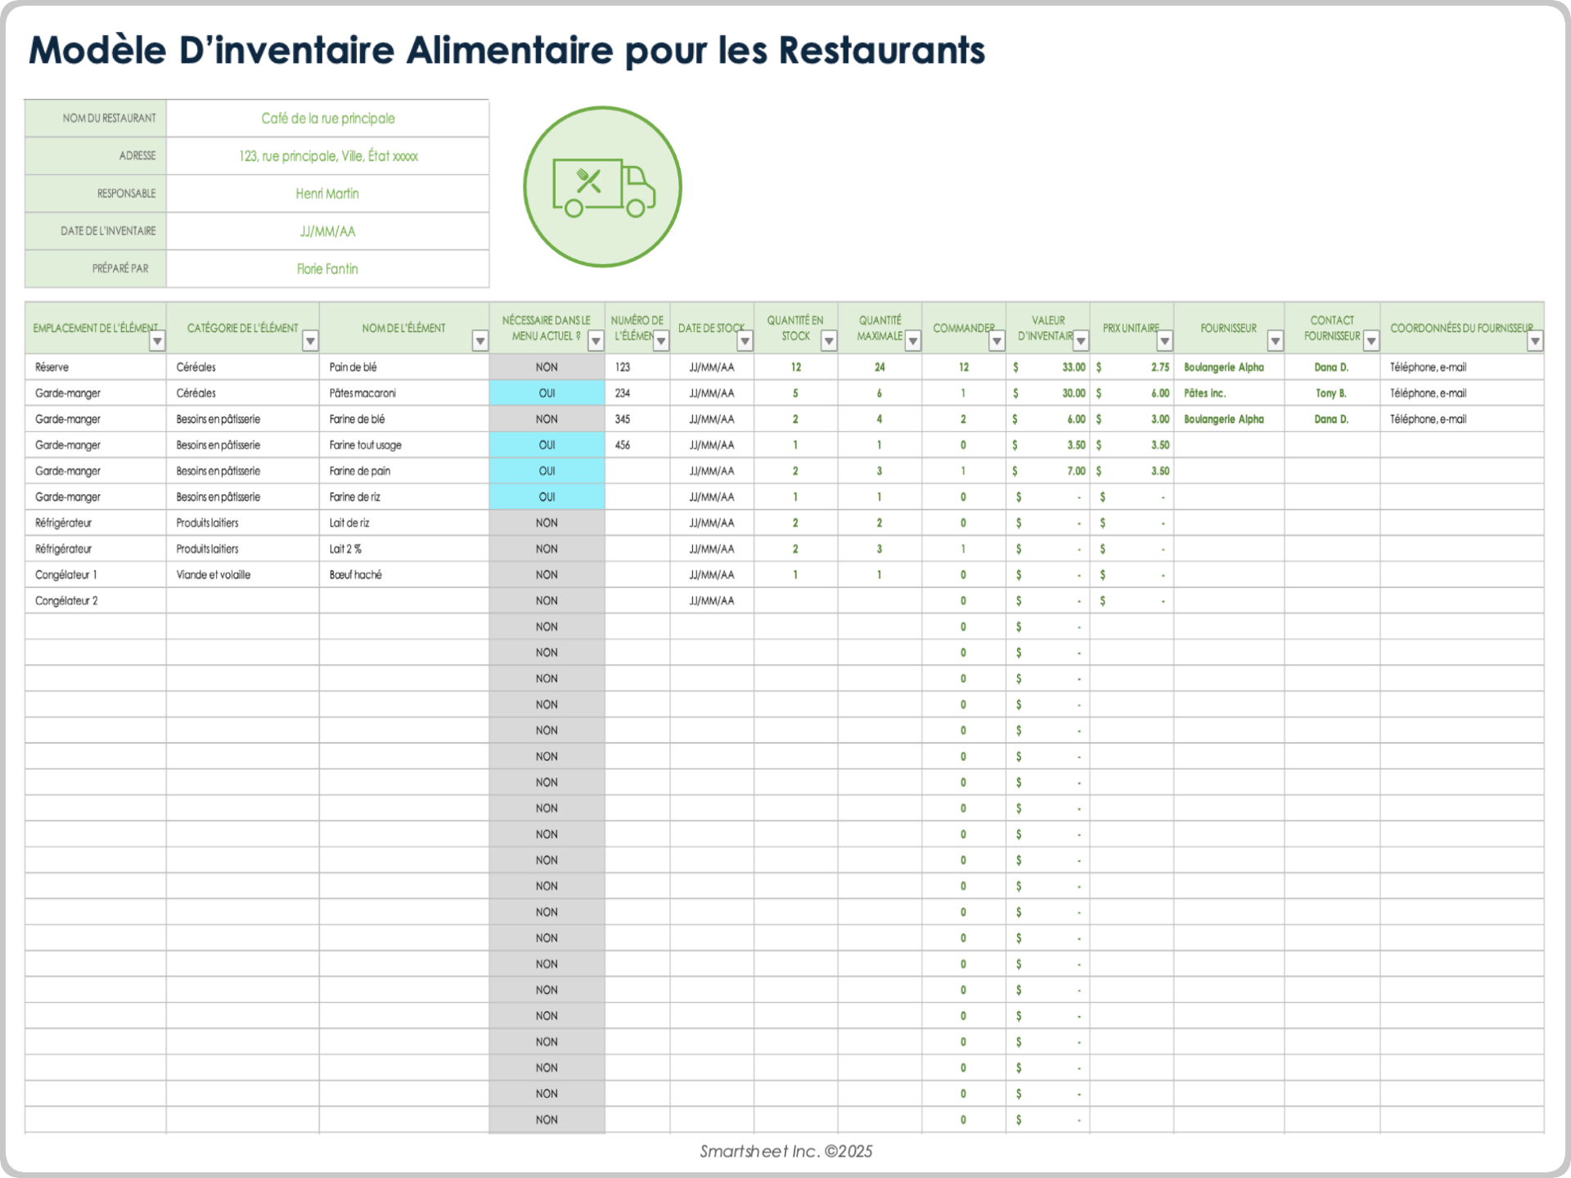Open the Date de stock filter dropdown
The image size is (1571, 1178).
745,341
